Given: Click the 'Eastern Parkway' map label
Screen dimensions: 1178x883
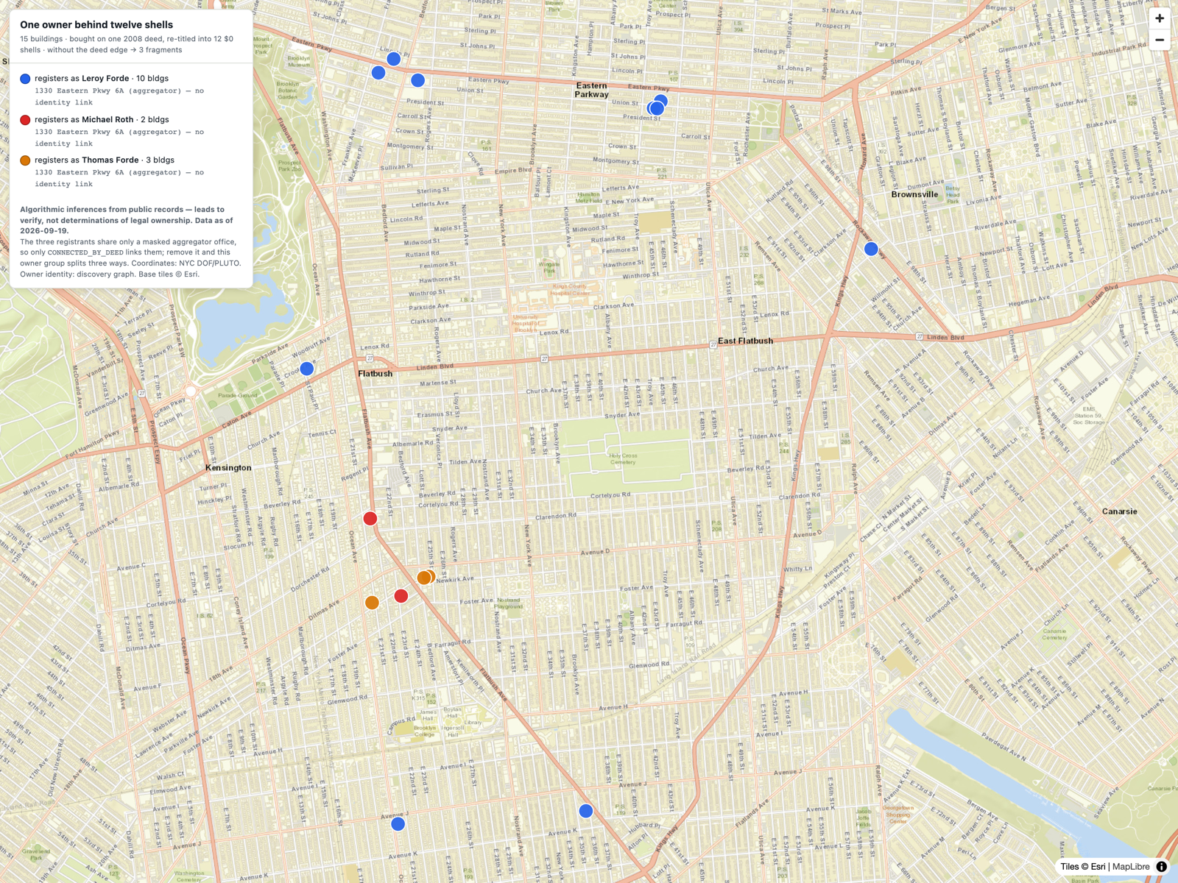Looking at the screenshot, I should [x=592, y=90].
